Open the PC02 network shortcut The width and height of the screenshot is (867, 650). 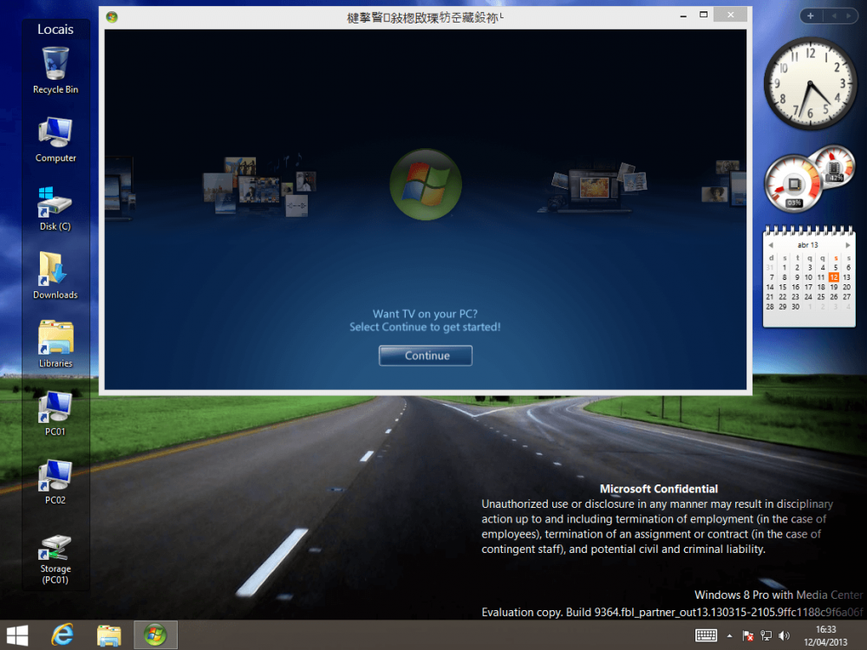click(x=55, y=481)
